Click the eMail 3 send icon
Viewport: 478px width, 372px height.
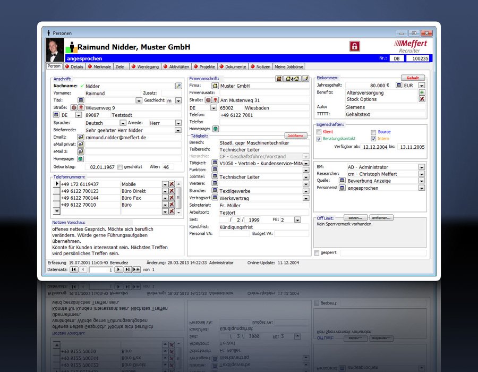point(81,151)
